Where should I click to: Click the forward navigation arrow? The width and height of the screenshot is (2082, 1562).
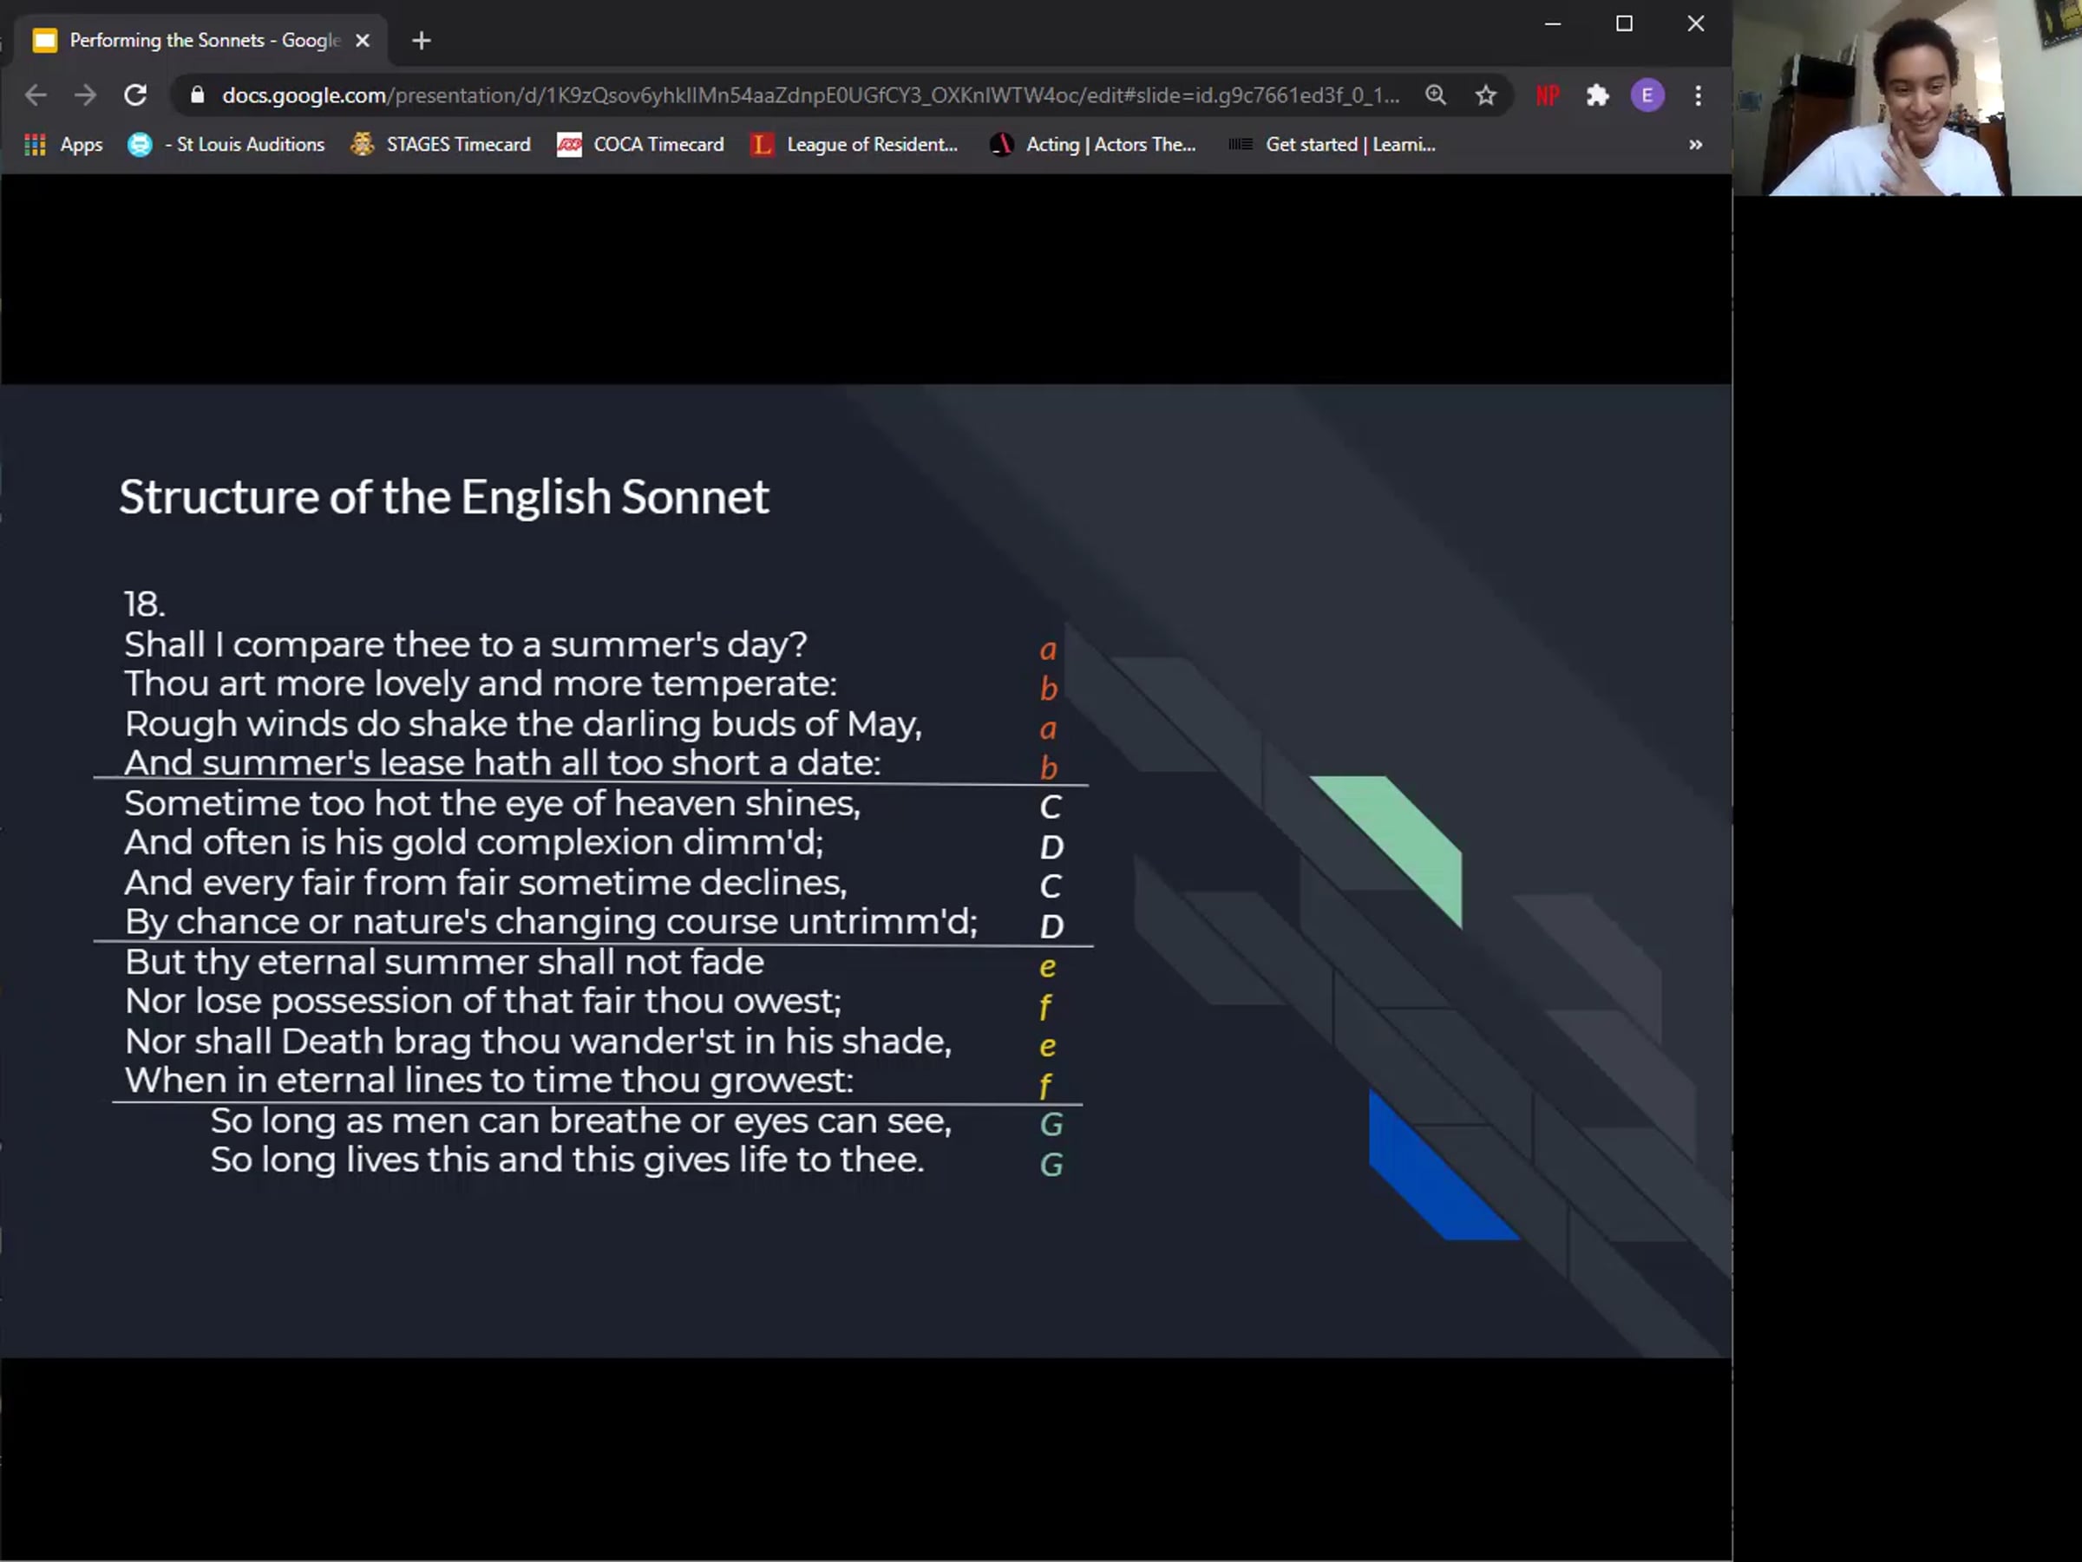pos(86,95)
